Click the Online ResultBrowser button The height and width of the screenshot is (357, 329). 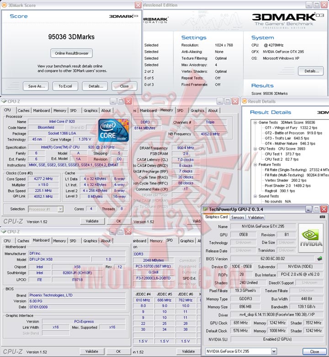tap(72, 53)
